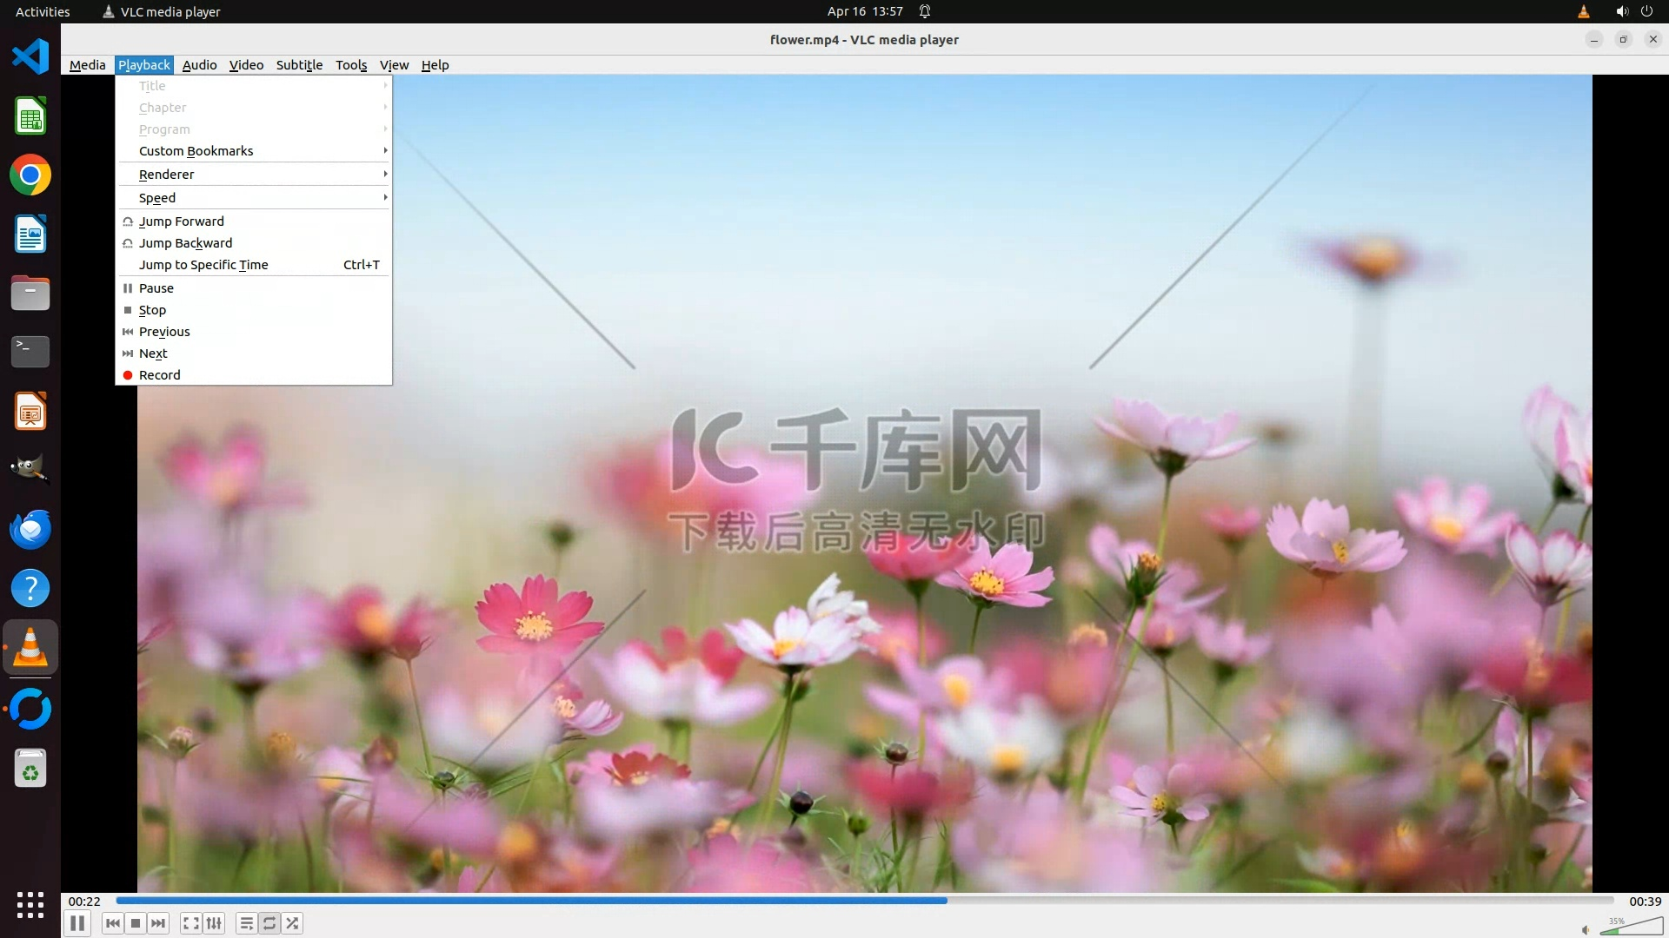Image resolution: width=1669 pixels, height=938 pixels.
Task: Open Thunderbird from the dock
Action: tap(30, 529)
